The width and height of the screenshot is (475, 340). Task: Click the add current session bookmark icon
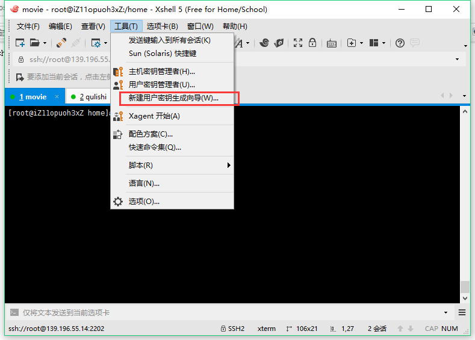click(x=20, y=77)
